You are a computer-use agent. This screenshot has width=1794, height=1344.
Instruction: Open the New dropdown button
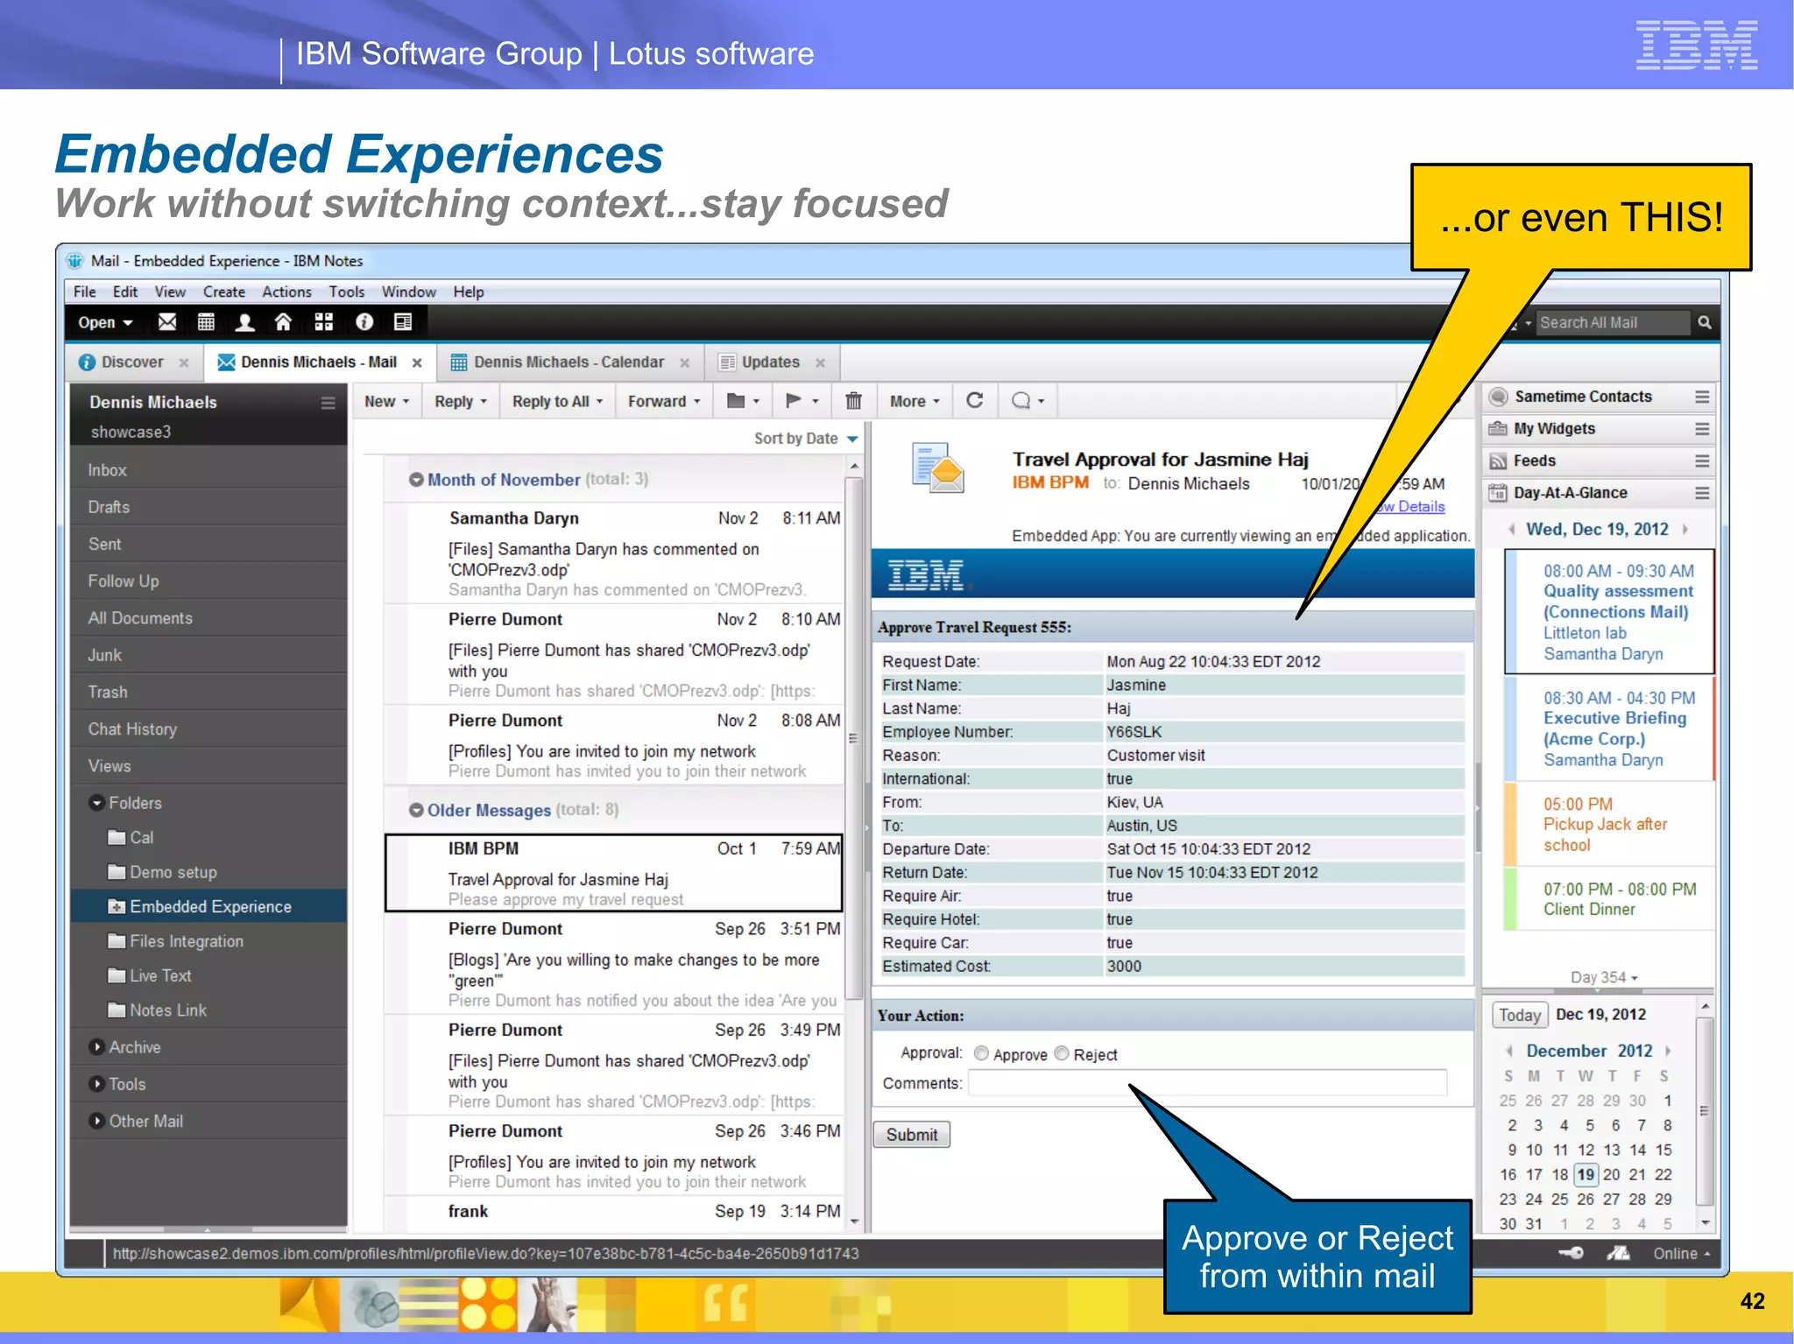pos(386,401)
